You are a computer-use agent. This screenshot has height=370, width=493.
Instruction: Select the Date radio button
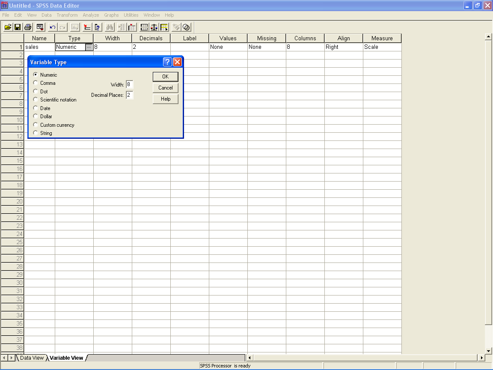[x=36, y=108]
